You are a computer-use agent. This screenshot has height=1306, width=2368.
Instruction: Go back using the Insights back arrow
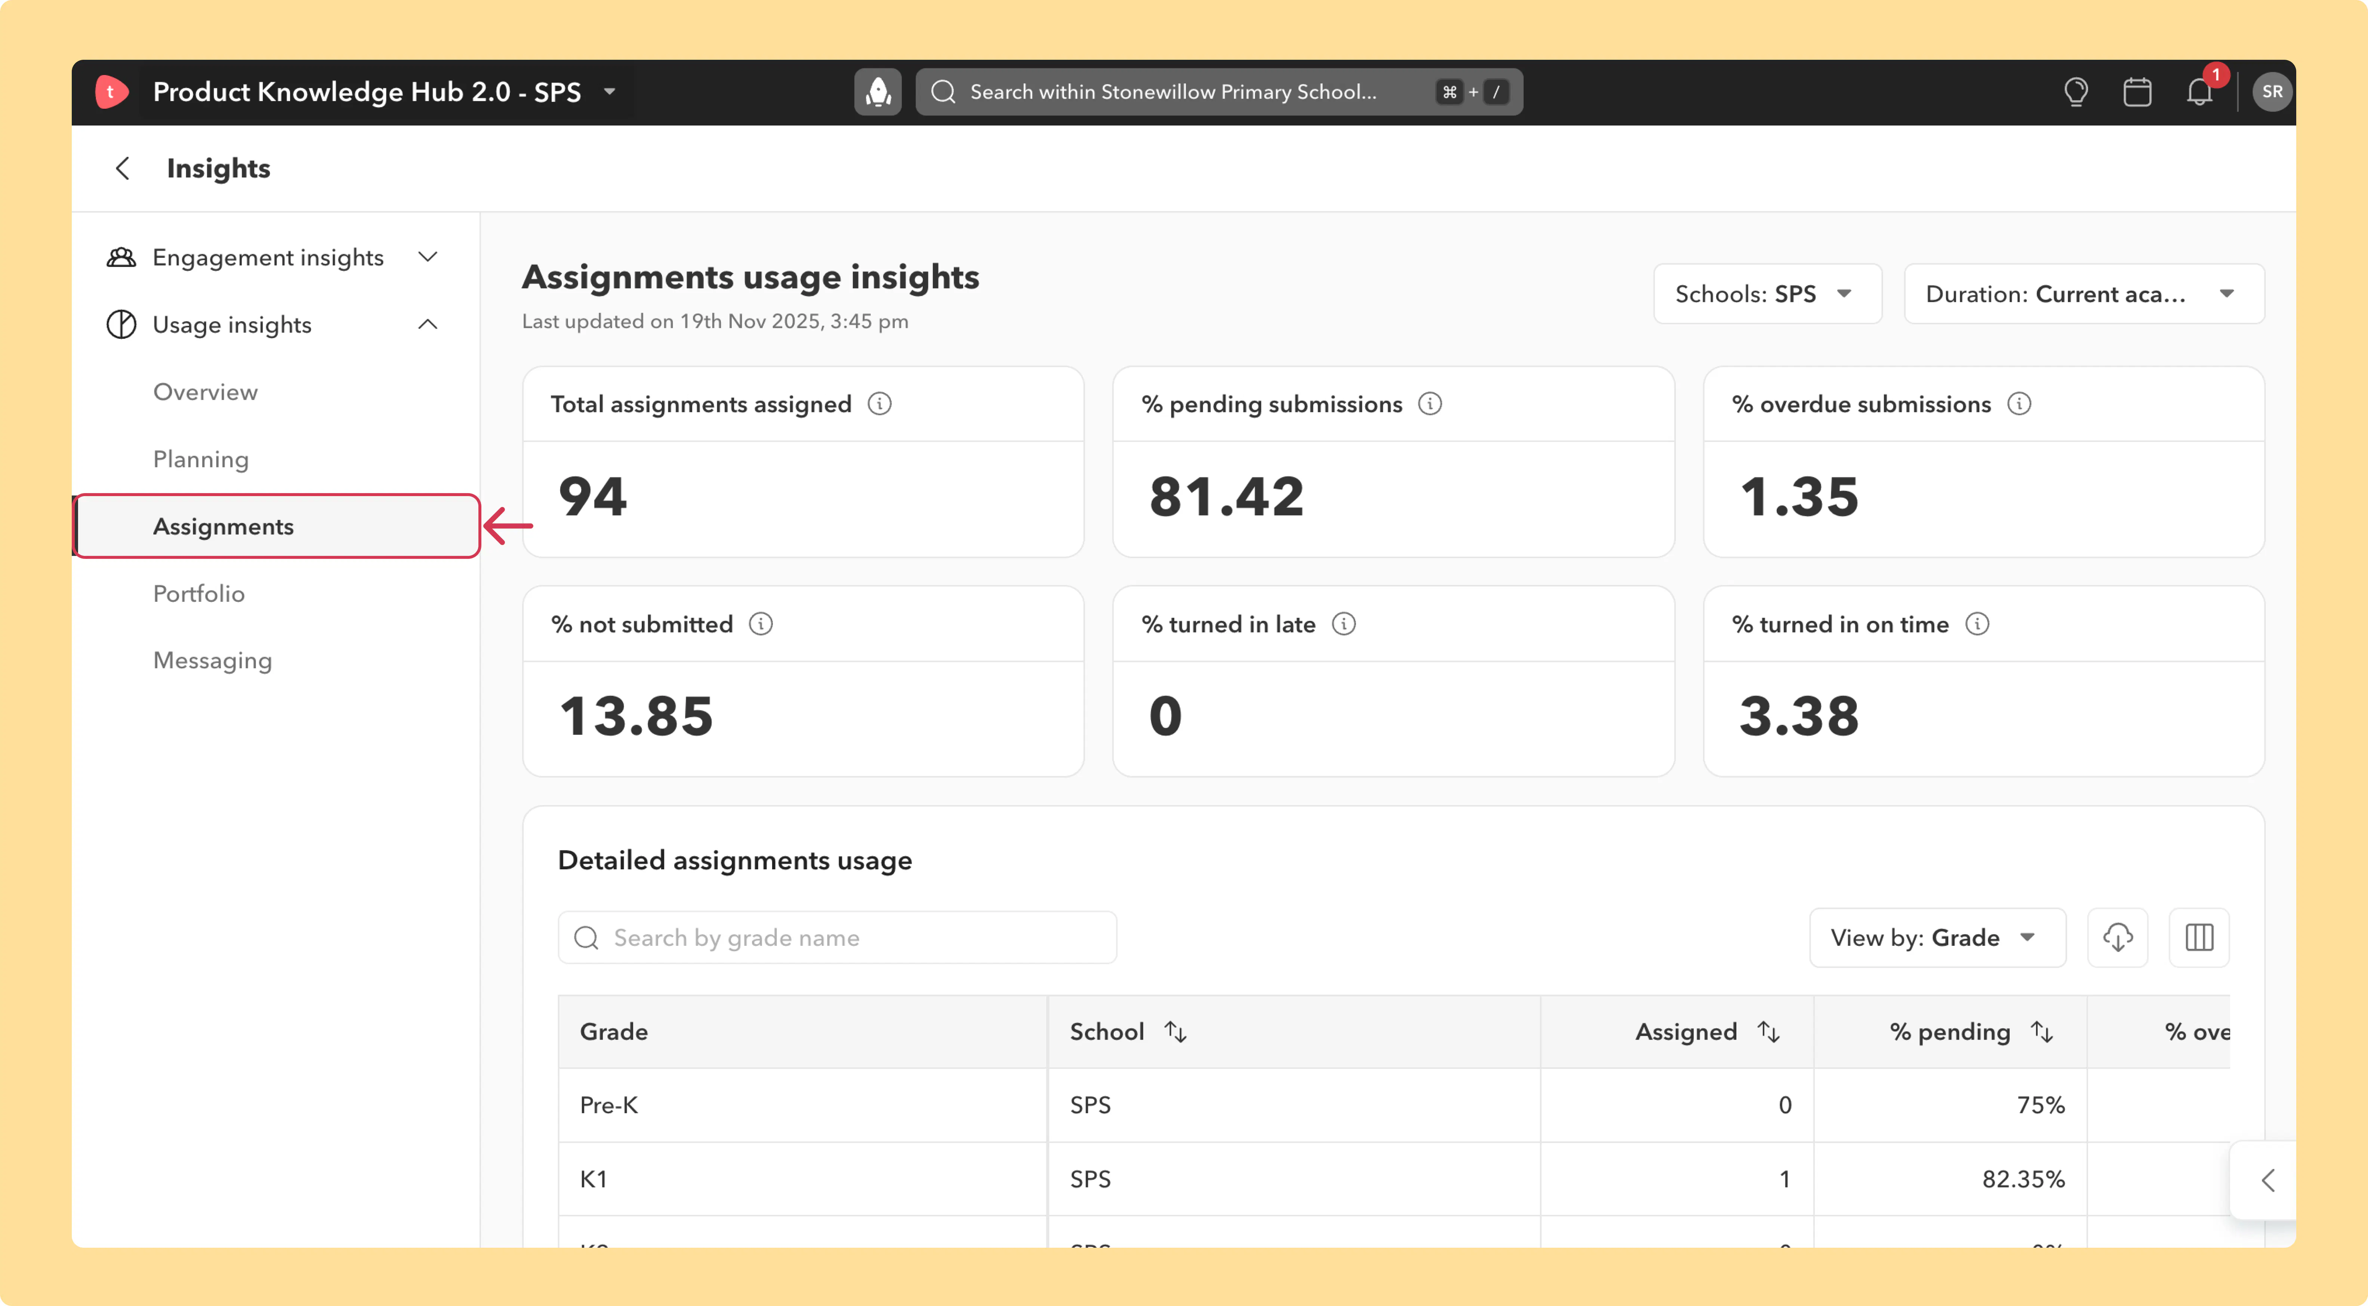tap(122, 168)
